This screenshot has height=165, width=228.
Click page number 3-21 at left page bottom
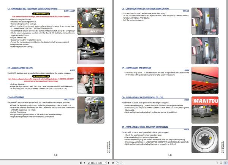coord(56,155)
